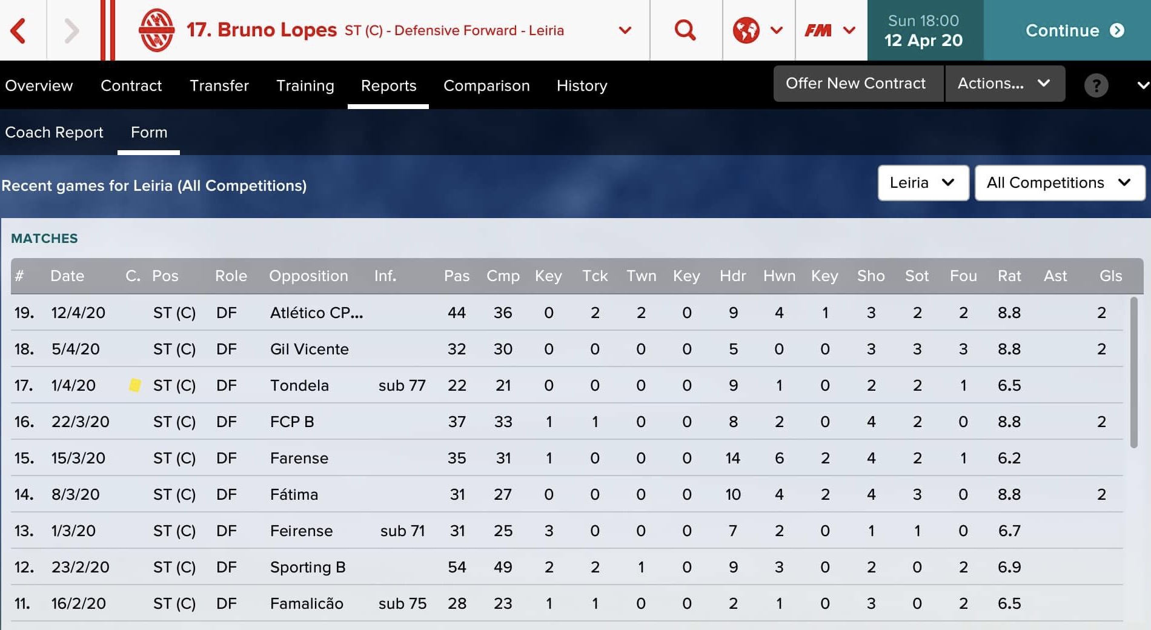The width and height of the screenshot is (1151, 630).
Task: Click the matches table vertical scrollbar
Action: pyautogui.click(x=1133, y=373)
